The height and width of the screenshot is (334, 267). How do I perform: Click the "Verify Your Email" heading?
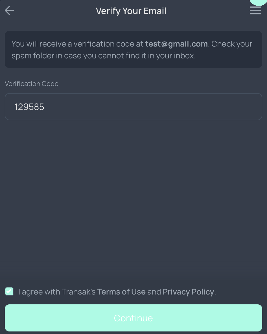[131, 11]
